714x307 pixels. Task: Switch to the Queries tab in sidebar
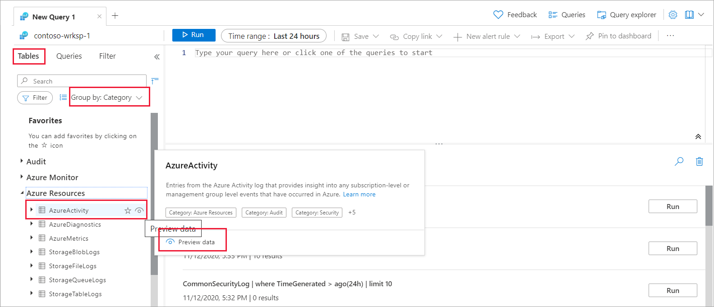pyautogui.click(x=69, y=56)
